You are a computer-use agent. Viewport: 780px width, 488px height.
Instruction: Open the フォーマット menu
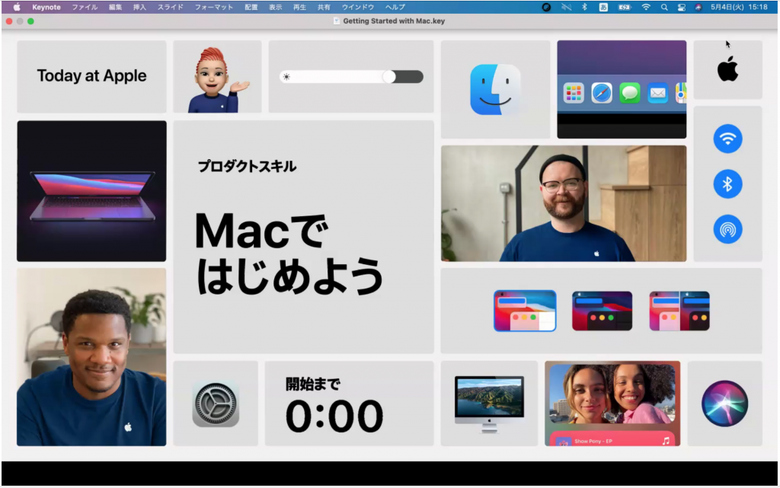(x=213, y=7)
